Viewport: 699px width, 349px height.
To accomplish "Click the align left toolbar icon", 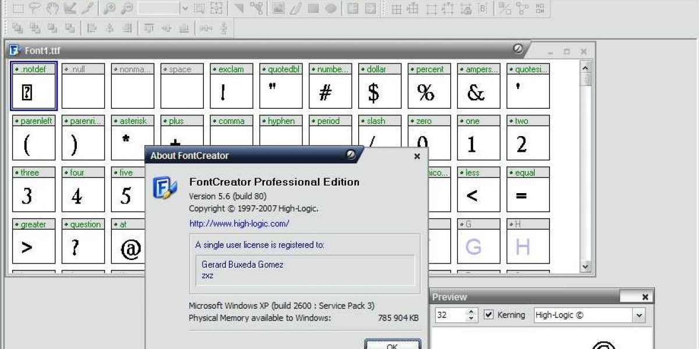I will coord(92,28).
